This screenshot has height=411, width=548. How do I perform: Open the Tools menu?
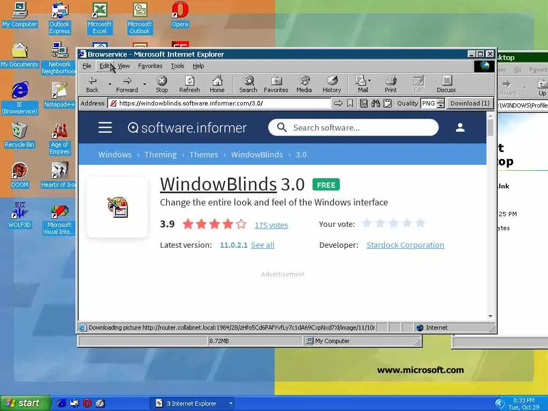[x=178, y=66]
